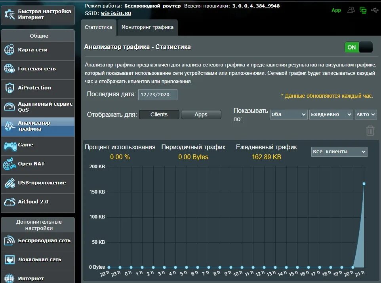Click the 22h data point on chart
Image resolution: width=381 pixels, height=283 pixels.
point(109,267)
